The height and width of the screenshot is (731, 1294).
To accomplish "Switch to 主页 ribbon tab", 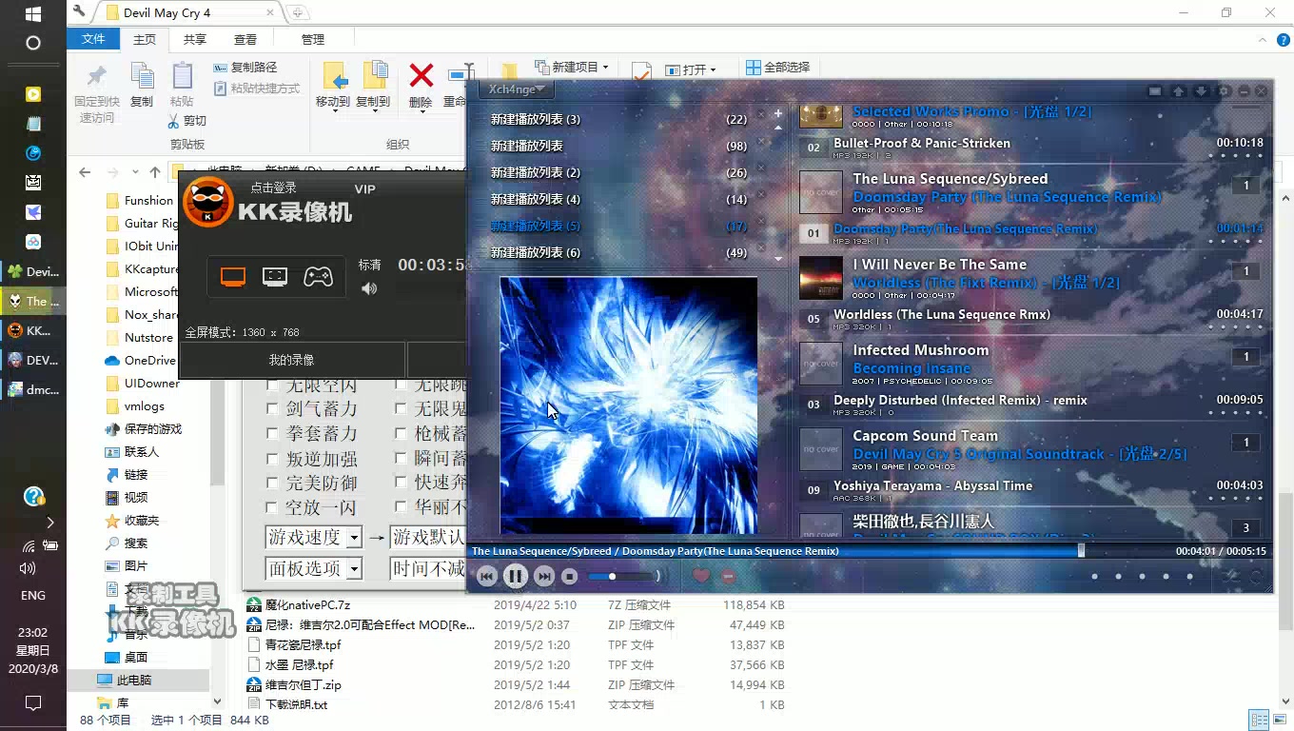I will tap(145, 39).
